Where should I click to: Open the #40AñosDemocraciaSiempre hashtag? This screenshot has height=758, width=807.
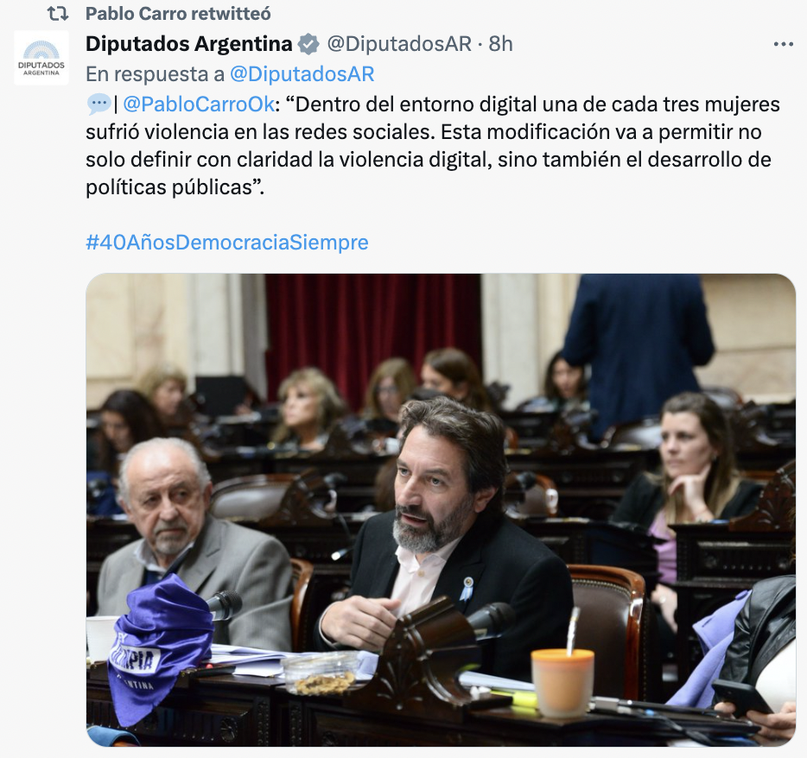coord(227,242)
